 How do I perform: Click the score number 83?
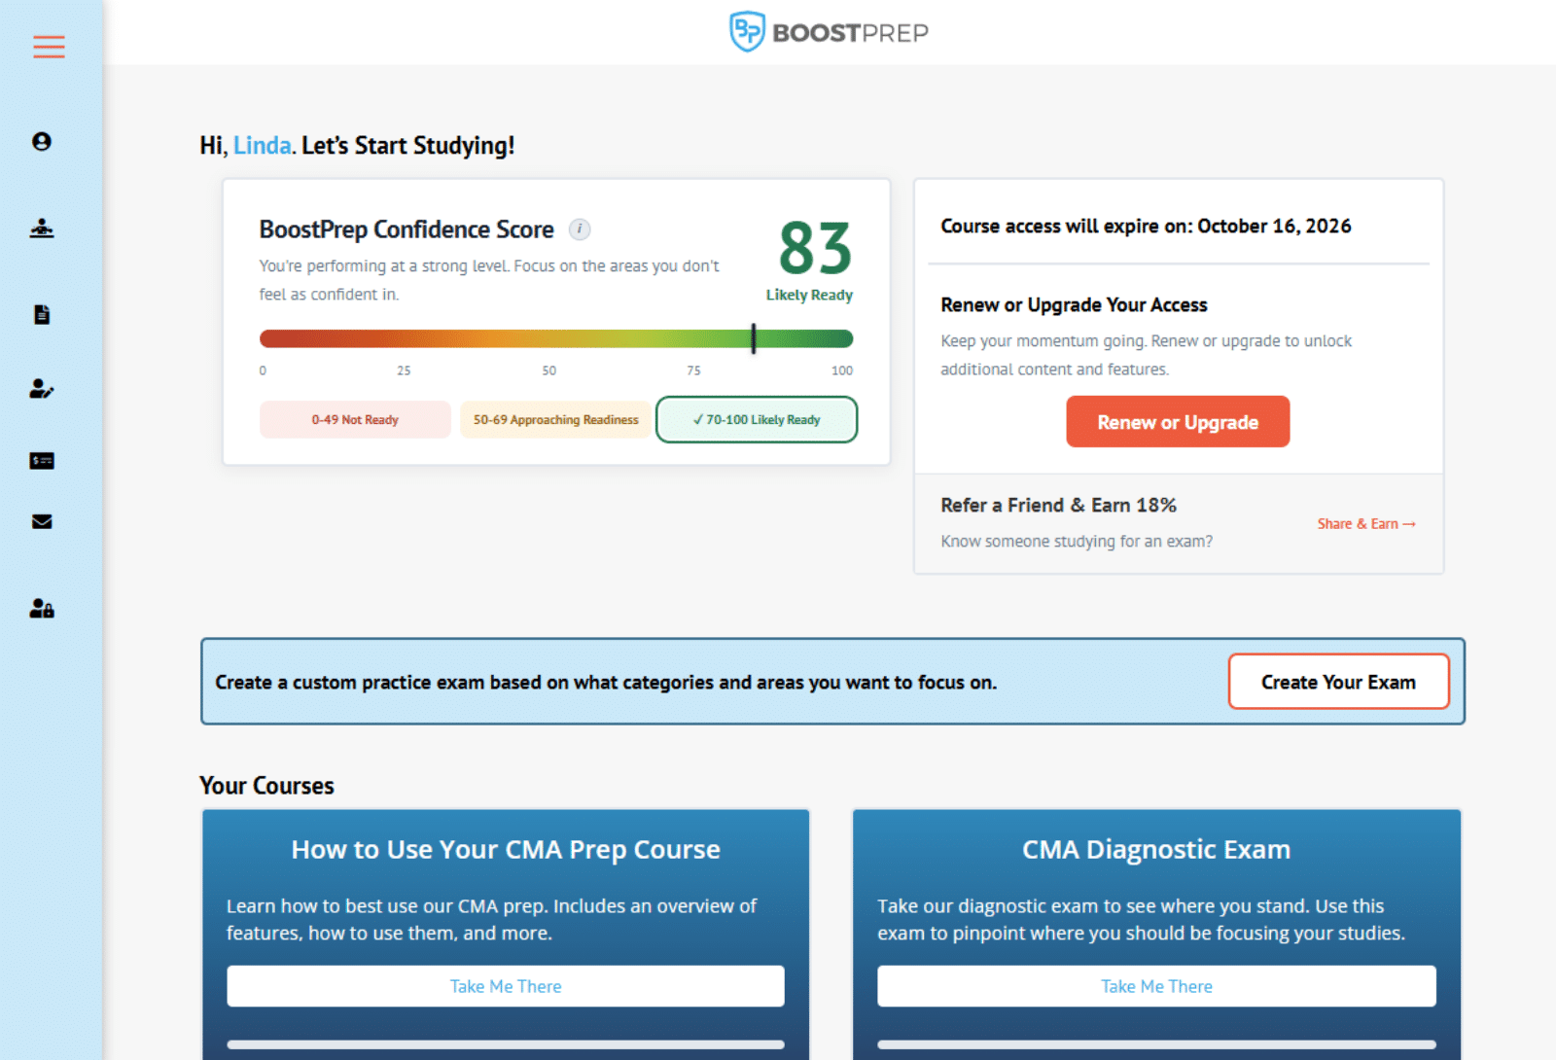pyautogui.click(x=815, y=249)
